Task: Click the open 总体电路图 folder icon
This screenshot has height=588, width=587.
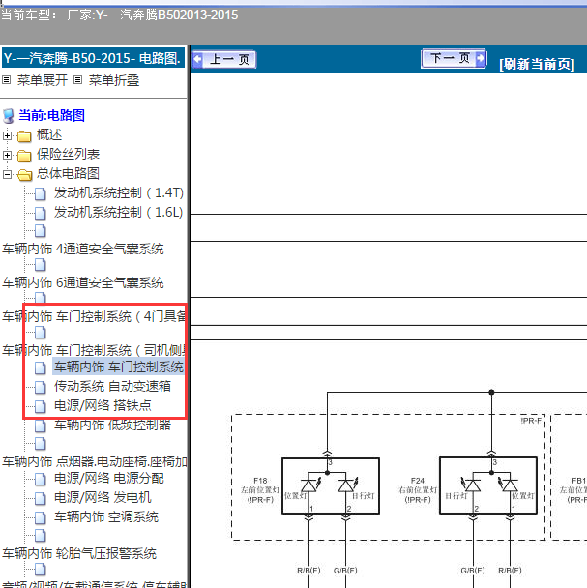Action: 25,174
